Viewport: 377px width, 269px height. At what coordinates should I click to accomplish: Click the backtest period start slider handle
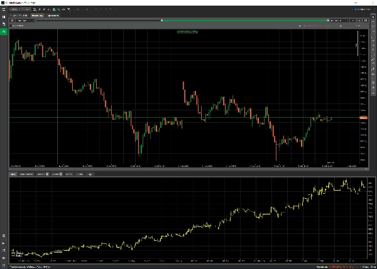162,21
